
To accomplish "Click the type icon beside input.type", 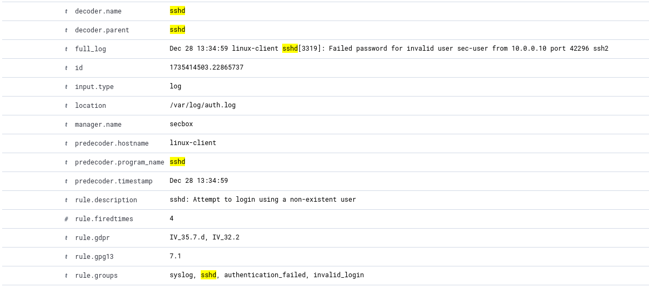I will tap(66, 87).
